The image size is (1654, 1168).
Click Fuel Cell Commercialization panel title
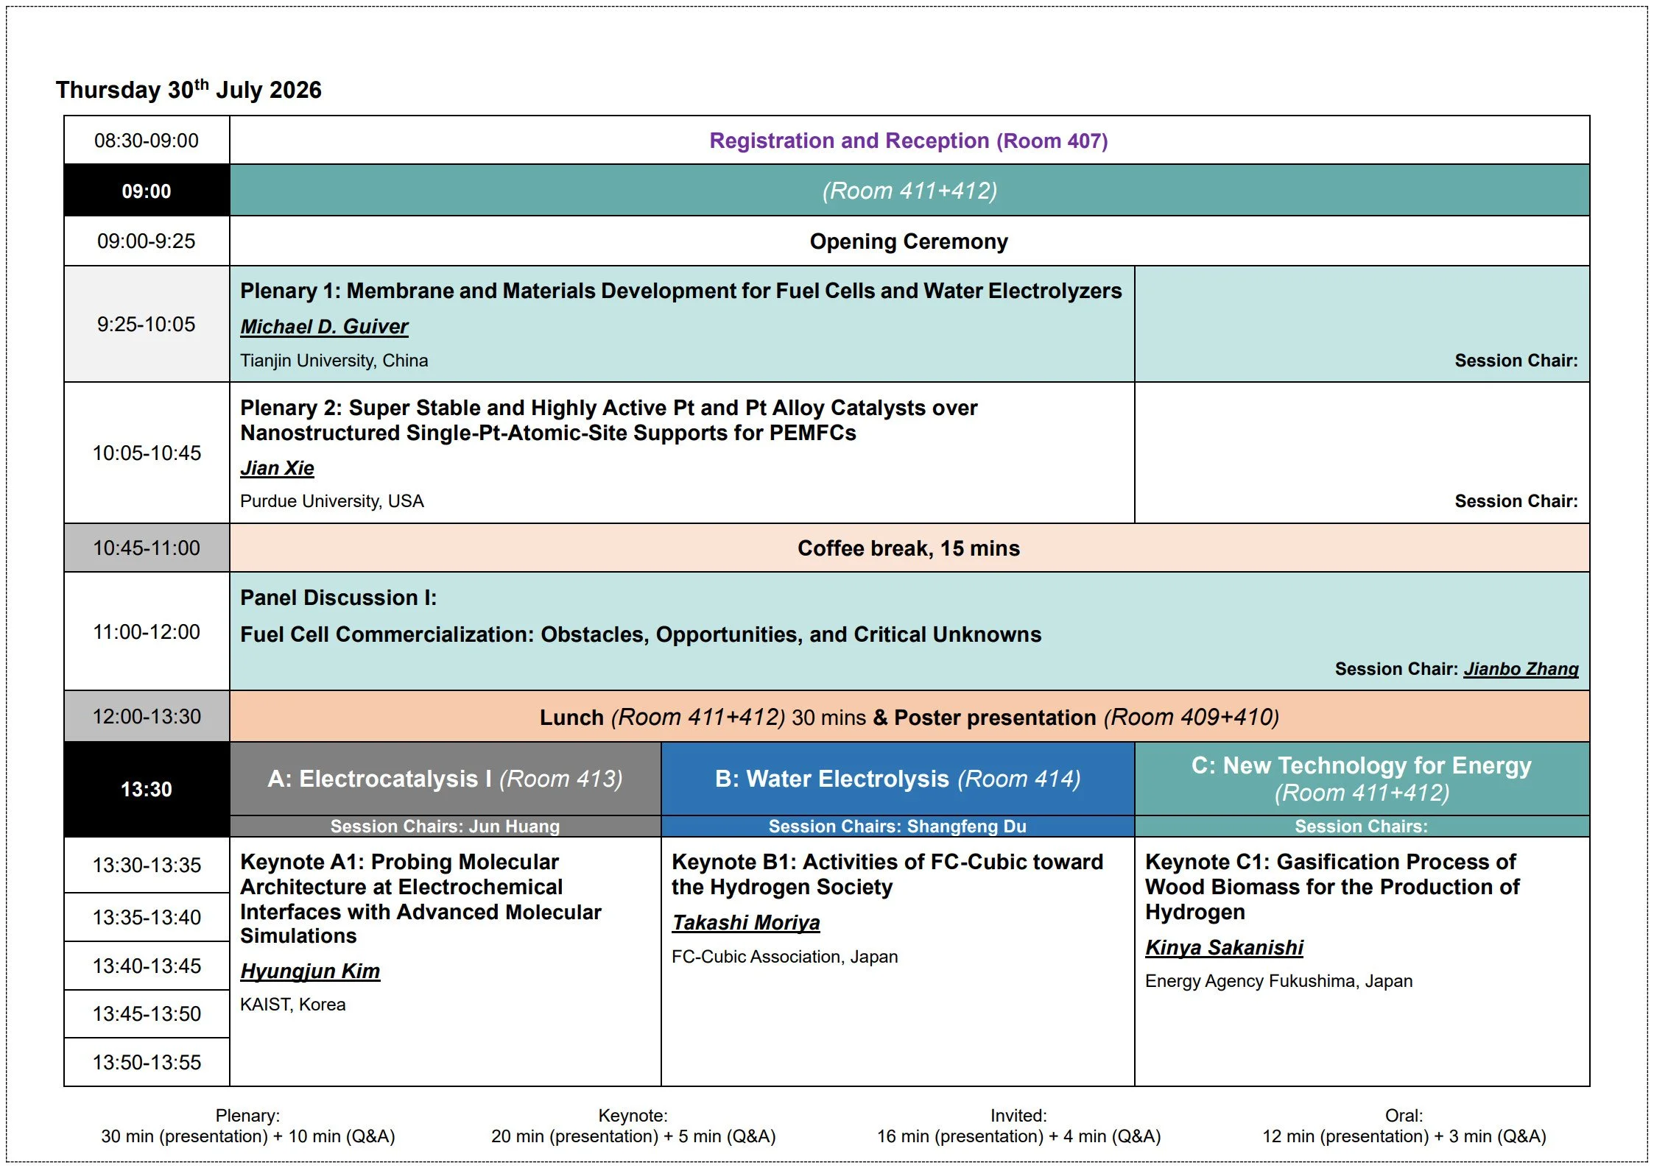point(641,634)
